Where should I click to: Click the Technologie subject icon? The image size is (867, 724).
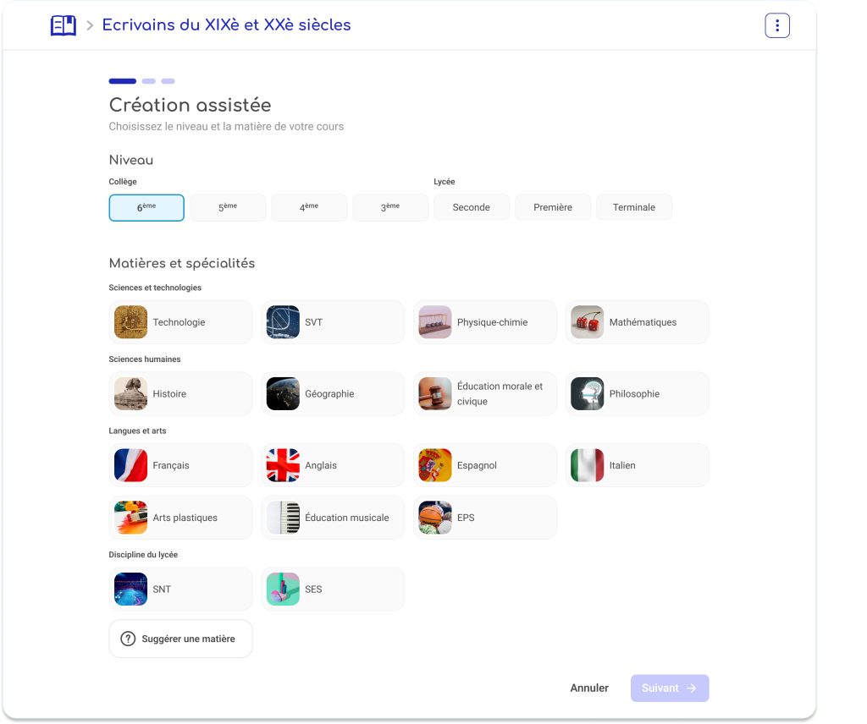(x=130, y=322)
